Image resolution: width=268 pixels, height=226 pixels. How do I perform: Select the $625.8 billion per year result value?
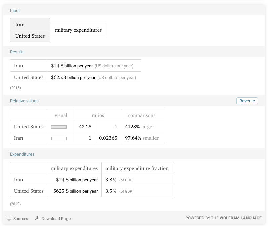point(73,77)
